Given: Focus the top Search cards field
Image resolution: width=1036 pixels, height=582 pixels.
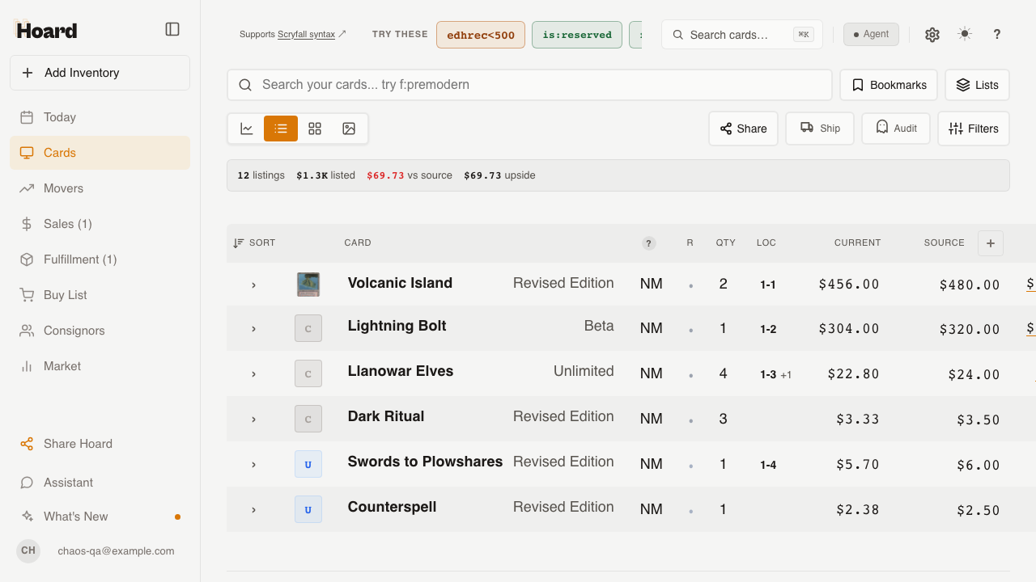Looking at the screenshot, I should point(742,35).
